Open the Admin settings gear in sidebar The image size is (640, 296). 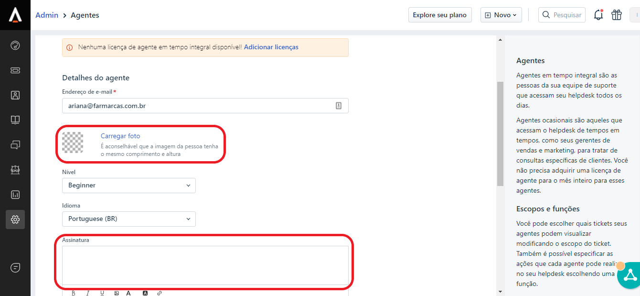pos(15,219)
